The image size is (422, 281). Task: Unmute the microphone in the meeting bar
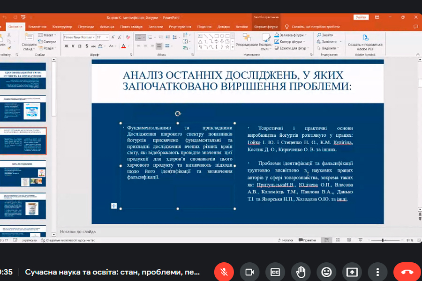pyautogui.click(x=224, y=272)
